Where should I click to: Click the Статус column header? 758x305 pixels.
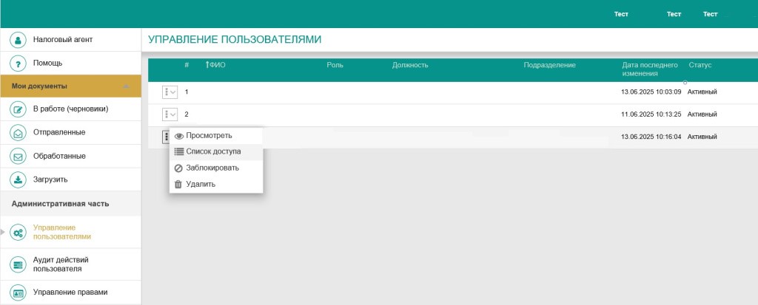(700, 65)
